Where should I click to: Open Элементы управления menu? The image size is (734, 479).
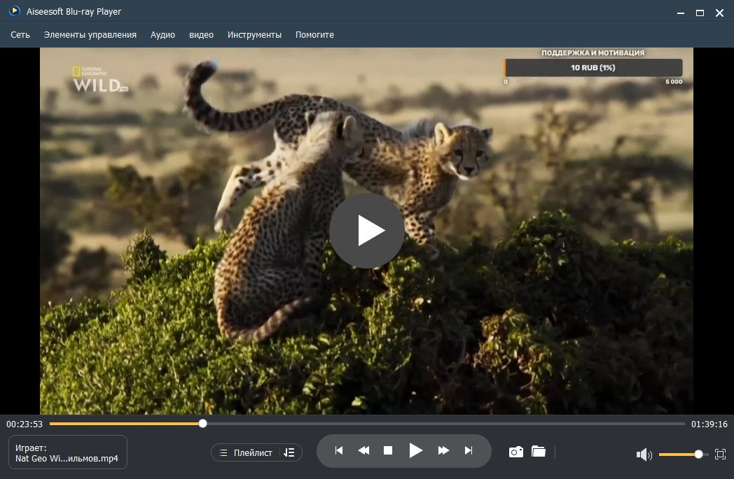tap(90, 34)
